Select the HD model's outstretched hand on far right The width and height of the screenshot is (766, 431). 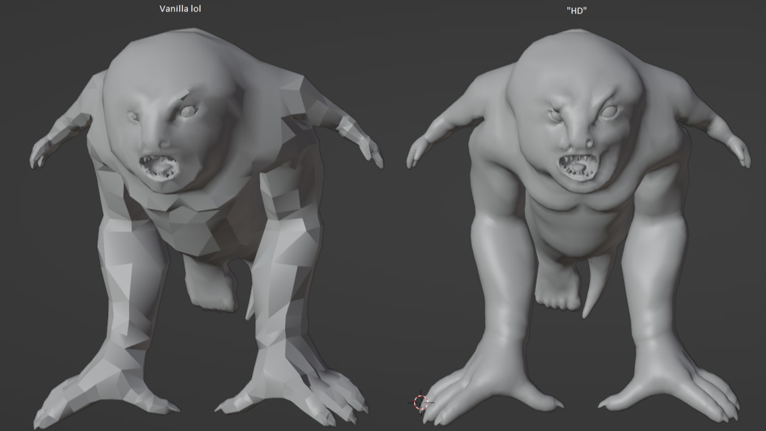pyautogui.click(x=739, y=151)
